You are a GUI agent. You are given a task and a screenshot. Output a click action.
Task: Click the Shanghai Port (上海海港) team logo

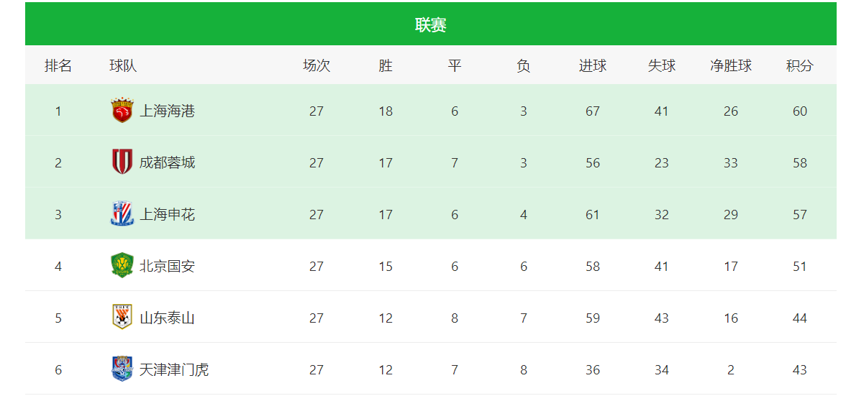pos(122,111)
